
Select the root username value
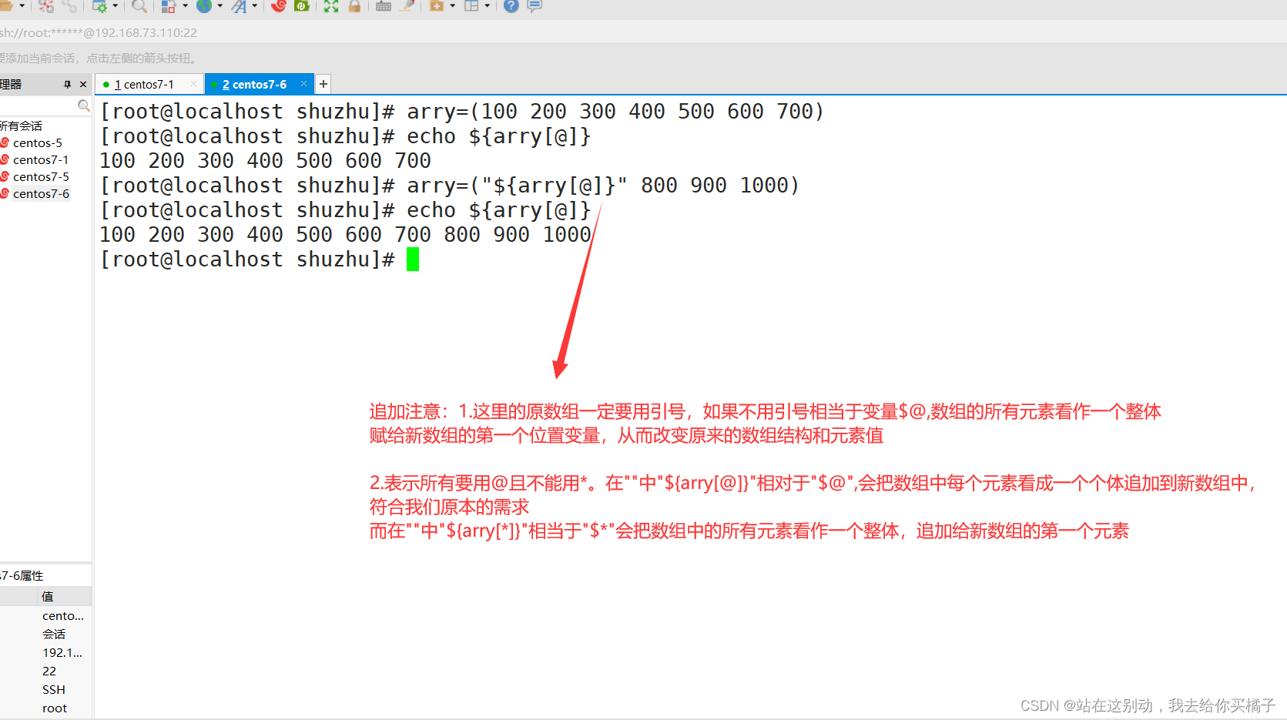tap(55, 708)
